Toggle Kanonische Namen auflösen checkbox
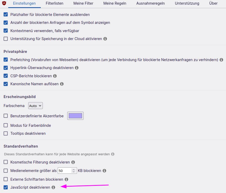The image size is (226, 193). click(x=6, y=84)
